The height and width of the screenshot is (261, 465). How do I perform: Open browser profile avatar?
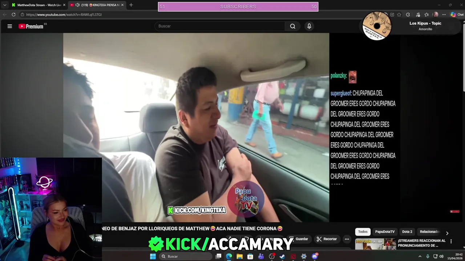click(436, 14)
